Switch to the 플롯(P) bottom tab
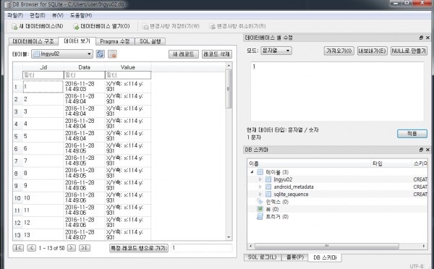 (x=295, y=257)
